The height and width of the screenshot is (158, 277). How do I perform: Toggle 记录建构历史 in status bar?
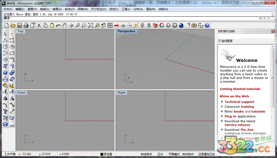(x=207, y=154)
